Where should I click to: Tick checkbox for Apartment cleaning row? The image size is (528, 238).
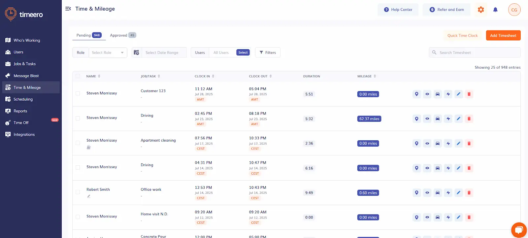[78, 143]
